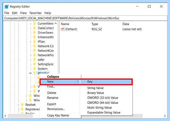
Task: Click the IPSec folder icon
Action: click(x=35, y=42)
